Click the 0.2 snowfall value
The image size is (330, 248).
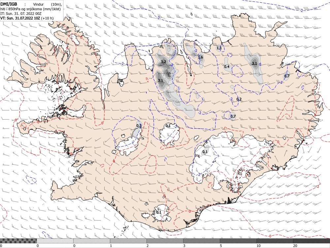click(239, 99)
